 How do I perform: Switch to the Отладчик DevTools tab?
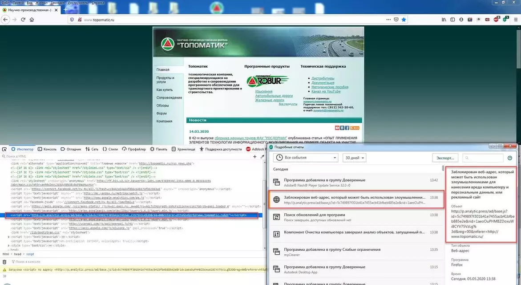tap(71, 149)
